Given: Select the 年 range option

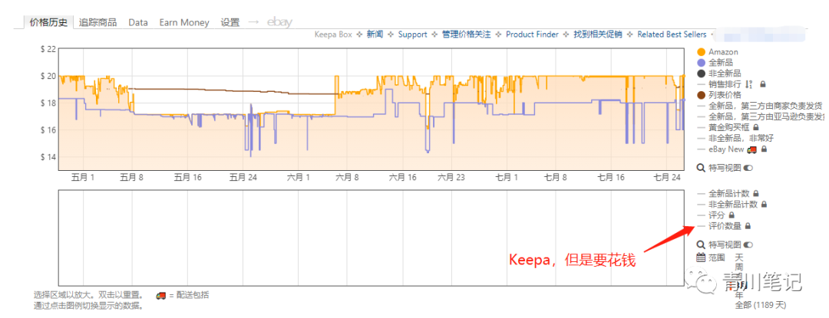Looking at the screenshot, I should (x=739, y=295).
